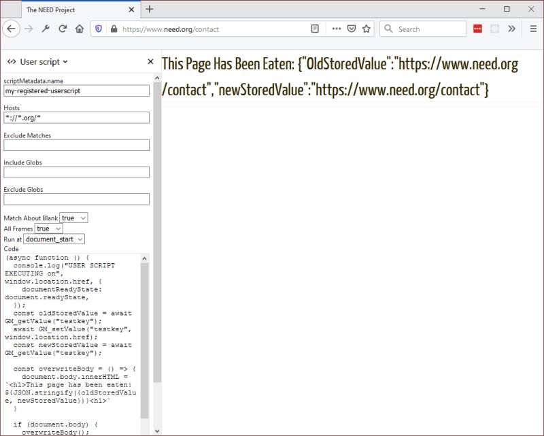Click inside the Hosts input field

pos(76,117)
